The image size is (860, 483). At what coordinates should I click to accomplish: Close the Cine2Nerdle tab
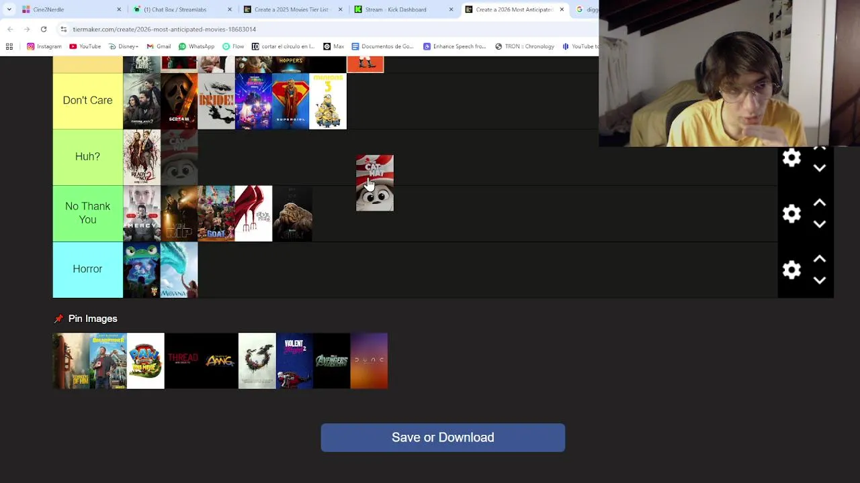pyautogui.click(x=119, y=9)
